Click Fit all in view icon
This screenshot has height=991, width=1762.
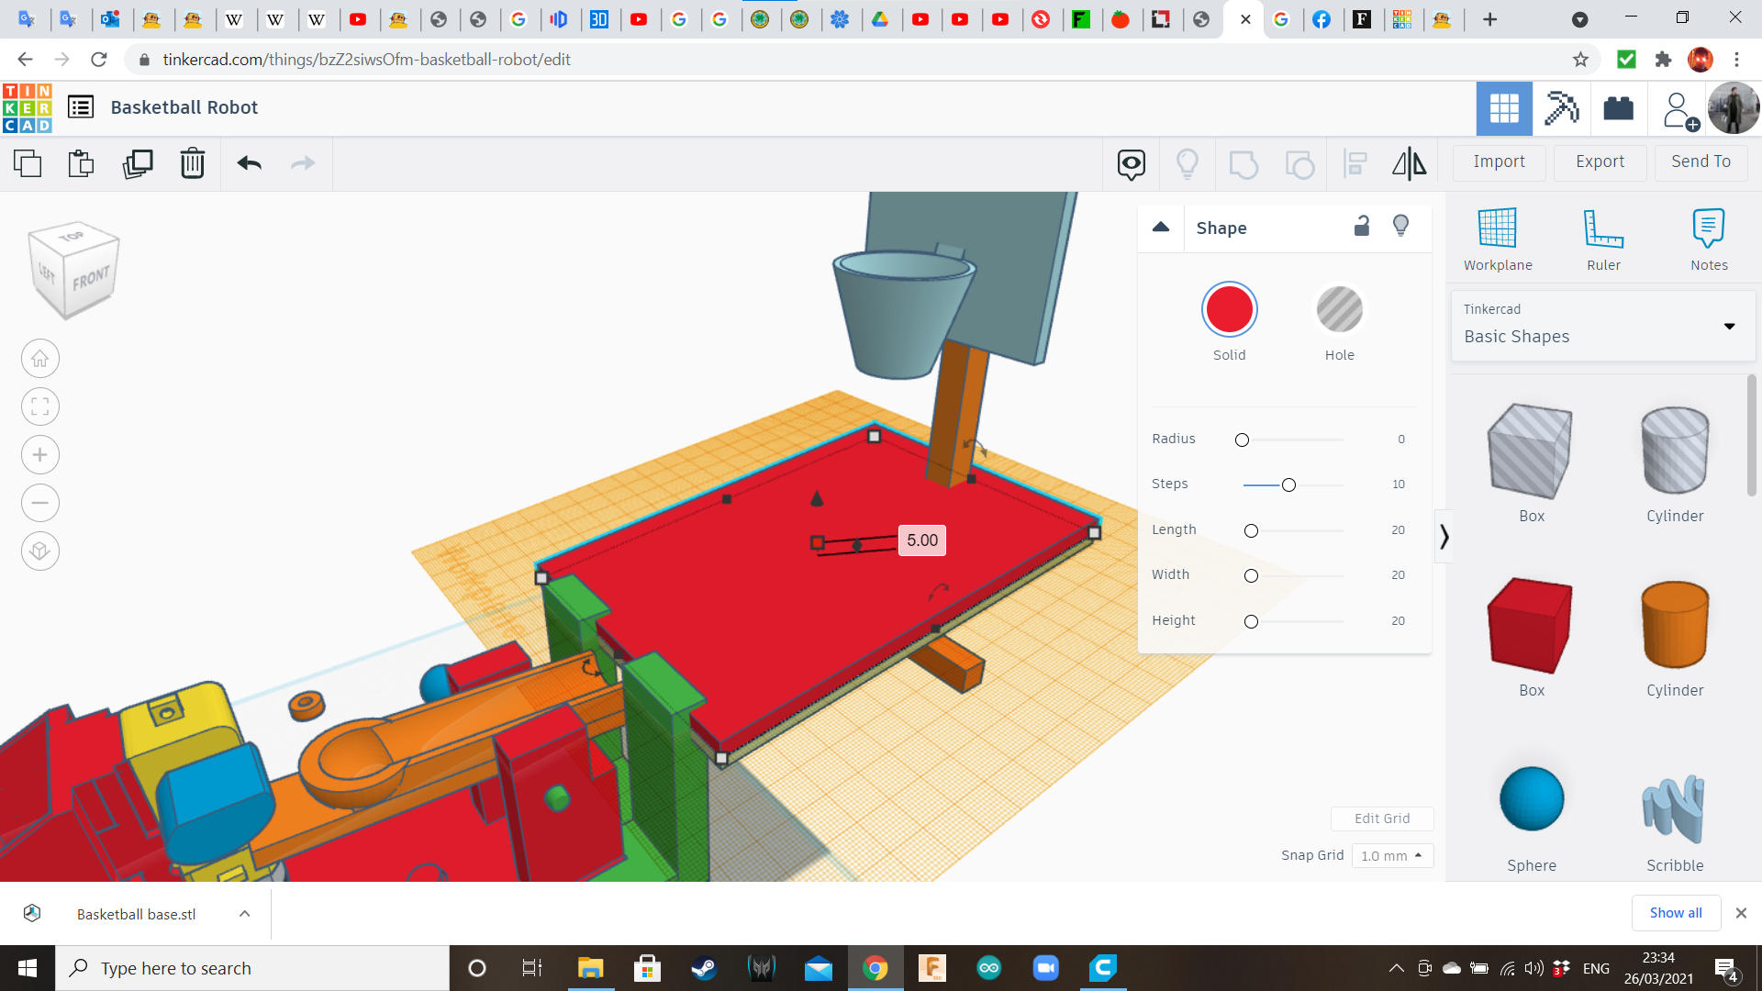click(x=40, y=406)
